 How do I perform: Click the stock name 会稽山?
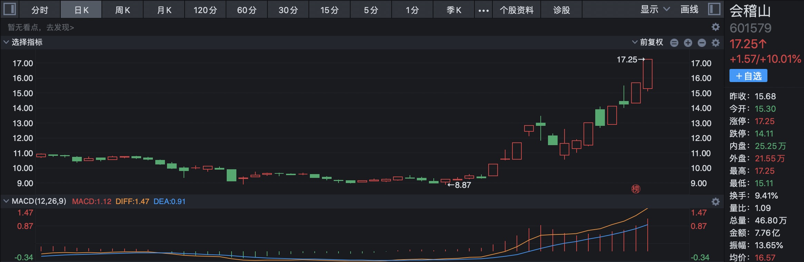tap(750, 11)
